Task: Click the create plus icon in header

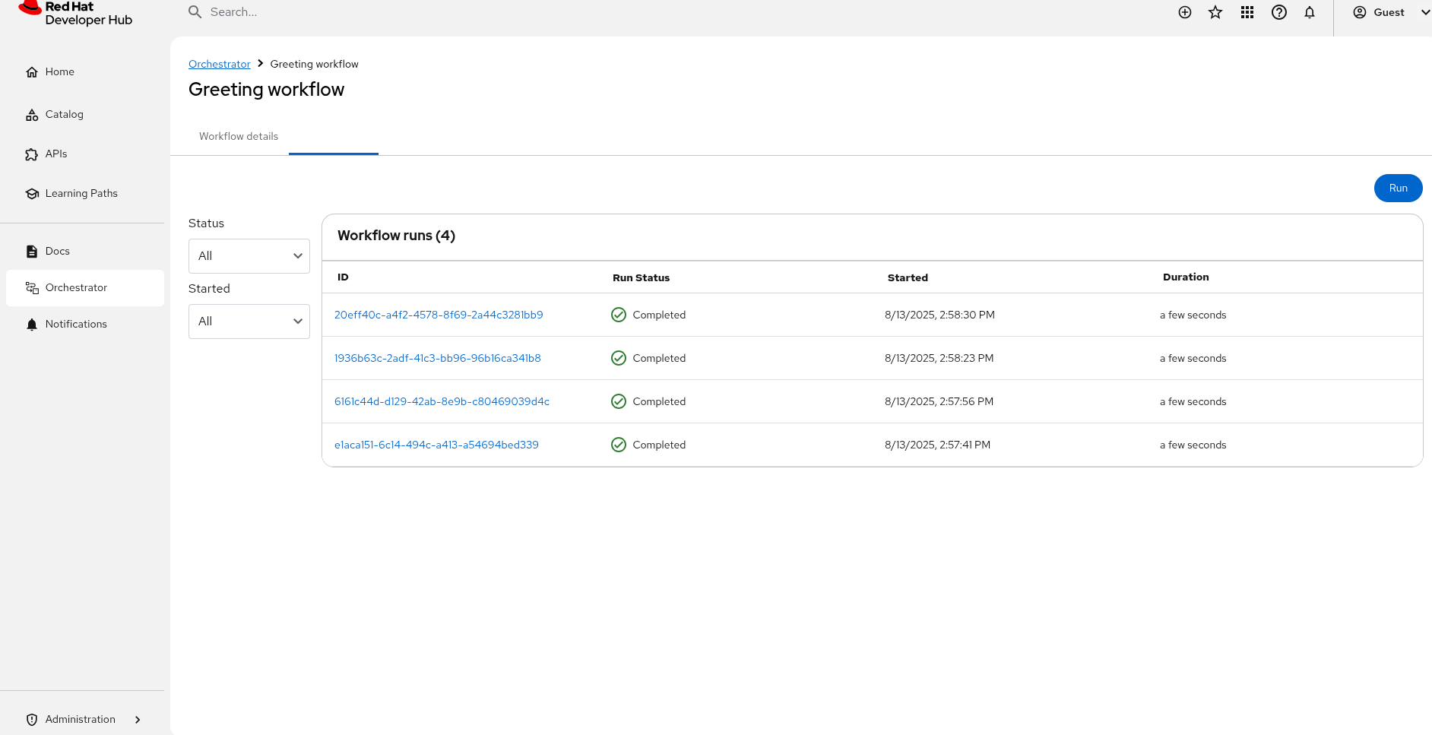Action: [x=1184, y=12]
